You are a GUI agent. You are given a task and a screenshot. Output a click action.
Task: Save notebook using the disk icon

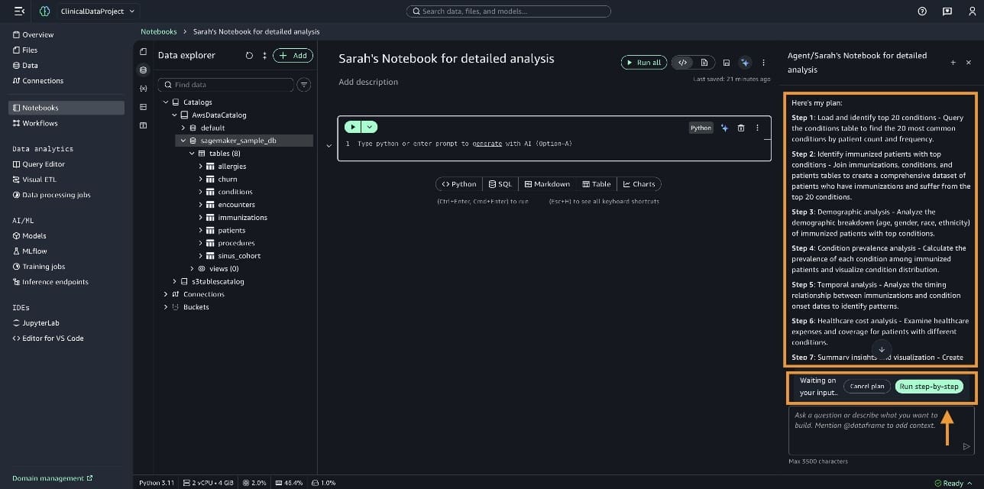[727, 63]
